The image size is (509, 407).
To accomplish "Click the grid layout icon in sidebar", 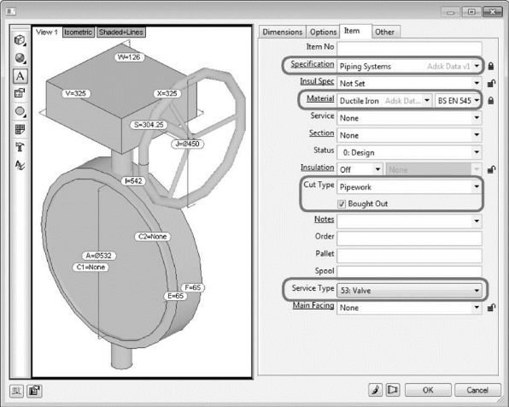I will point(20,129).
